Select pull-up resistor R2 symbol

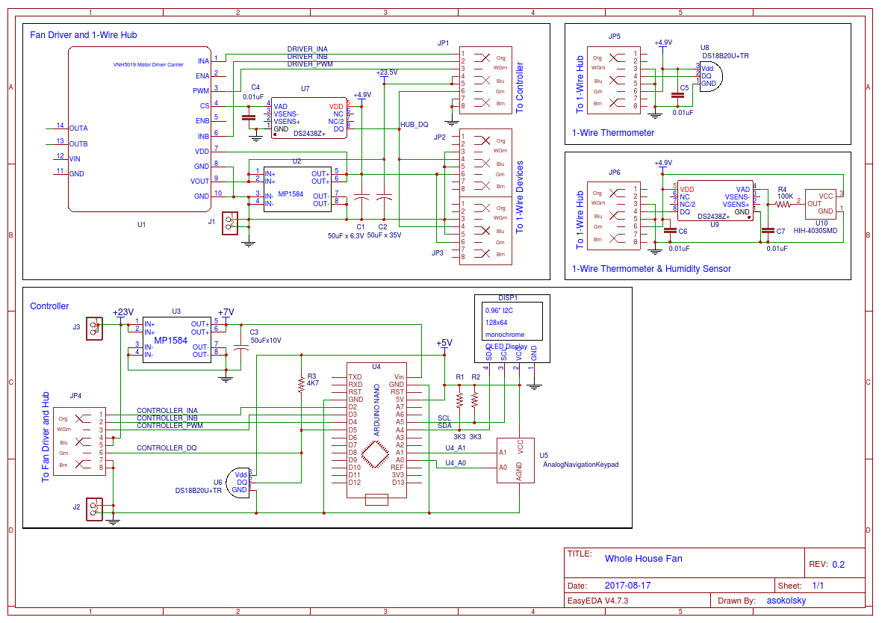coord(475,400)
